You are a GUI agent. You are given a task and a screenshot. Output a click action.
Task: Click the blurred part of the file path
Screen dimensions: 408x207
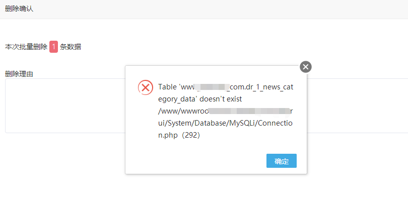point(249,111)
